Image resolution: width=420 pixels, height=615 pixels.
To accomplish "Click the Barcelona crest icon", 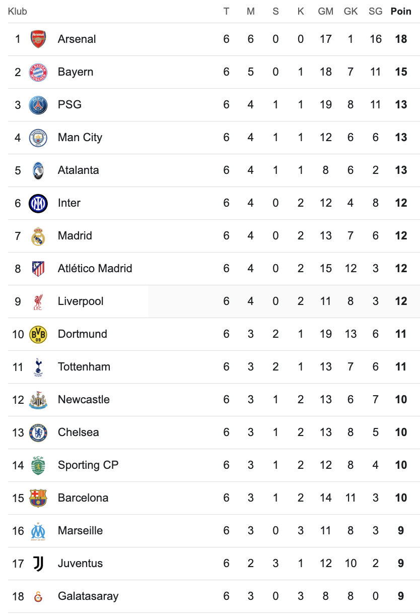I will [x=38, y=498].
